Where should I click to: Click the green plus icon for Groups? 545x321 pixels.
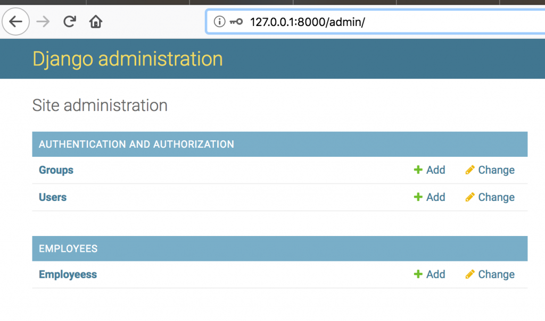pos(418,170)
